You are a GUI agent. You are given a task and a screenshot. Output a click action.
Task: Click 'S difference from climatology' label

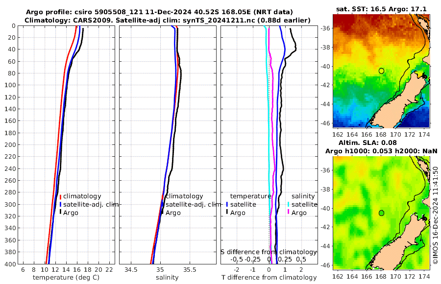[269, 252]
